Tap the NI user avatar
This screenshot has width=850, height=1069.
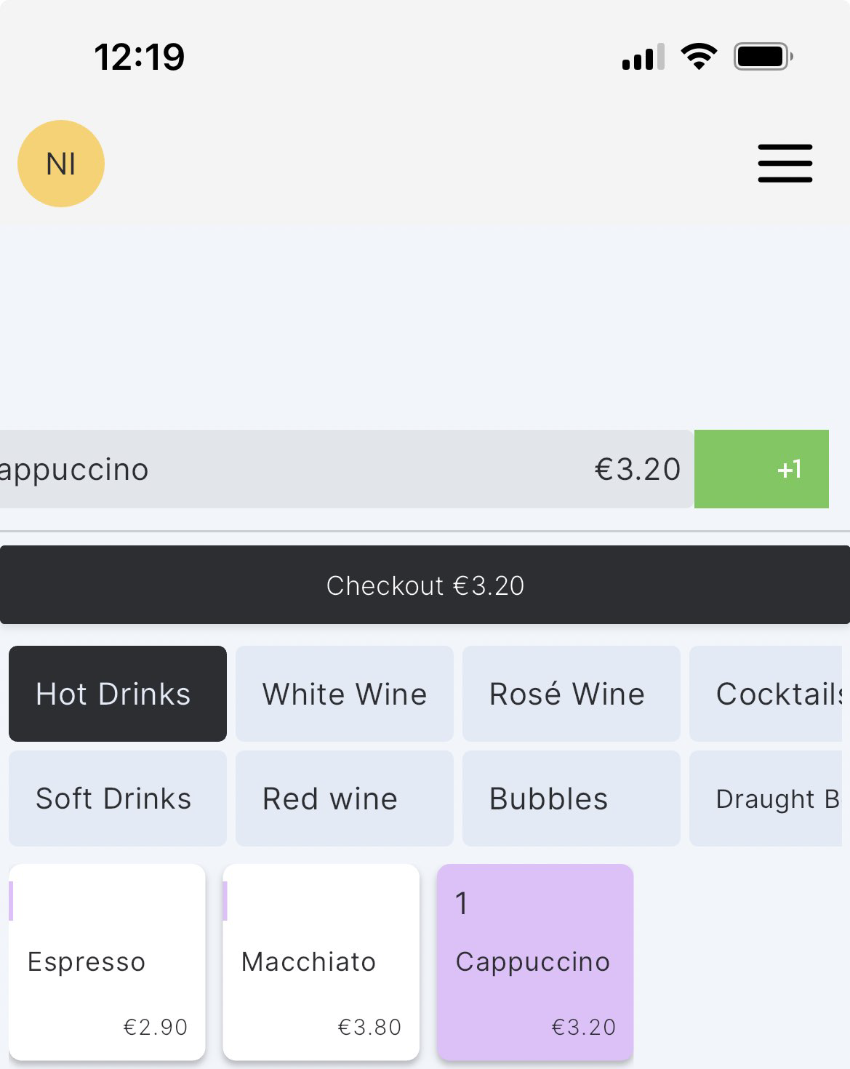point(61,164)
